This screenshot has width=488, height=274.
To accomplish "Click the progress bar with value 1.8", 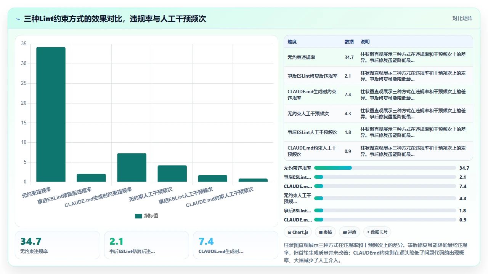I will [x=385, y=210].
